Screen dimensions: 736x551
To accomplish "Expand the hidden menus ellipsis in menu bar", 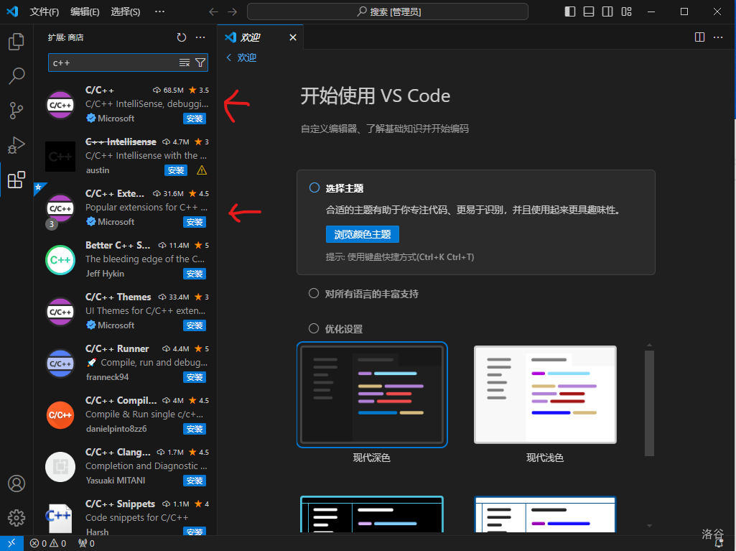I will (x=159, y=11).
